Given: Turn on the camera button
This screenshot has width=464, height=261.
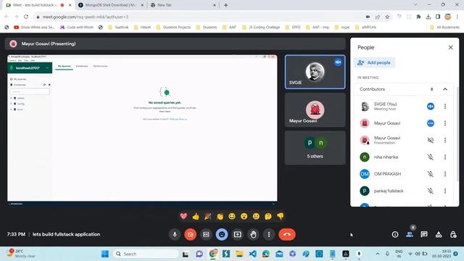Looking at the screenshot, I should click(190, 234).
